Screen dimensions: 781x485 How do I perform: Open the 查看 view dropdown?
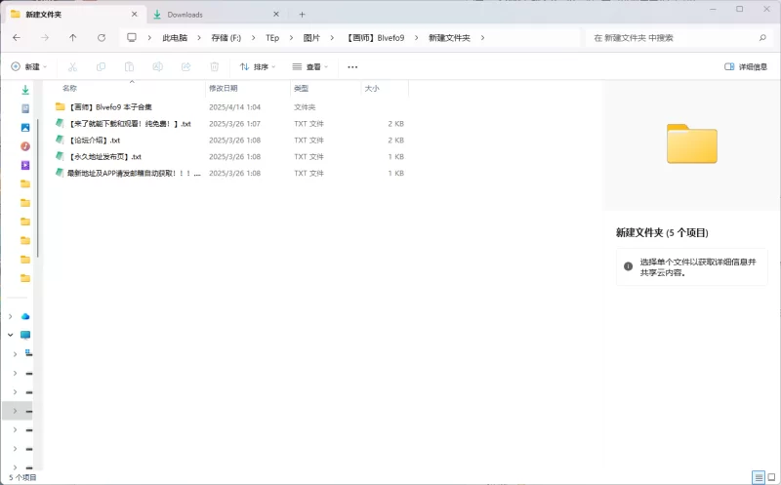310,66
